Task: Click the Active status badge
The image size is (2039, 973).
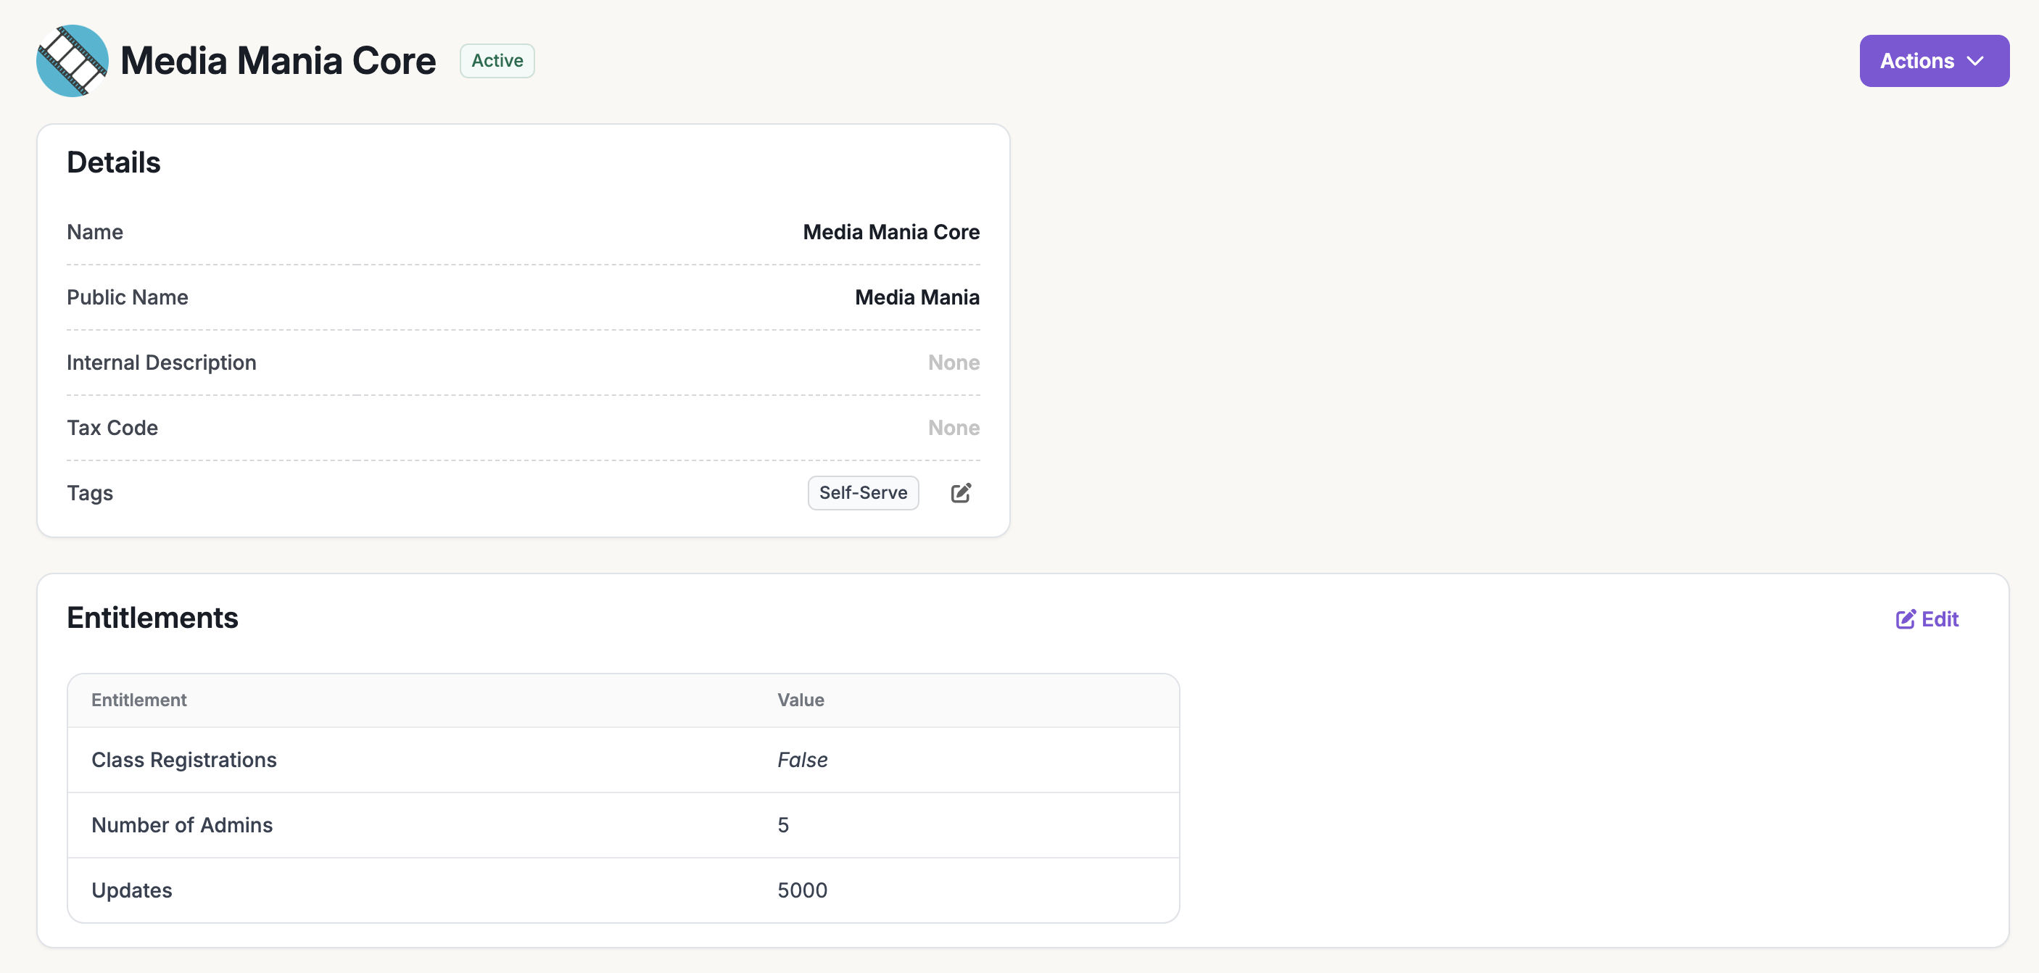Action: tap(496, 61)
